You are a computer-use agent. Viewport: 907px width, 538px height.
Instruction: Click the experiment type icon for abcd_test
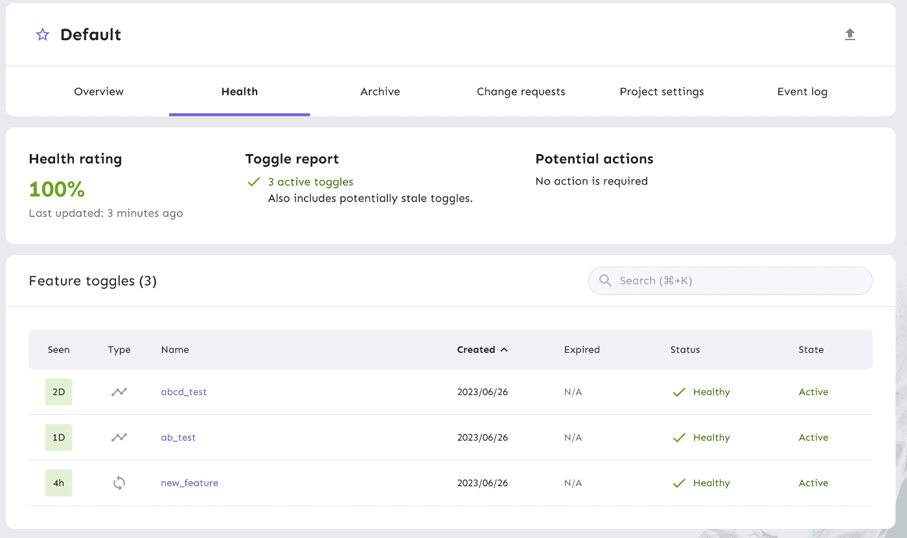point(119,392)
